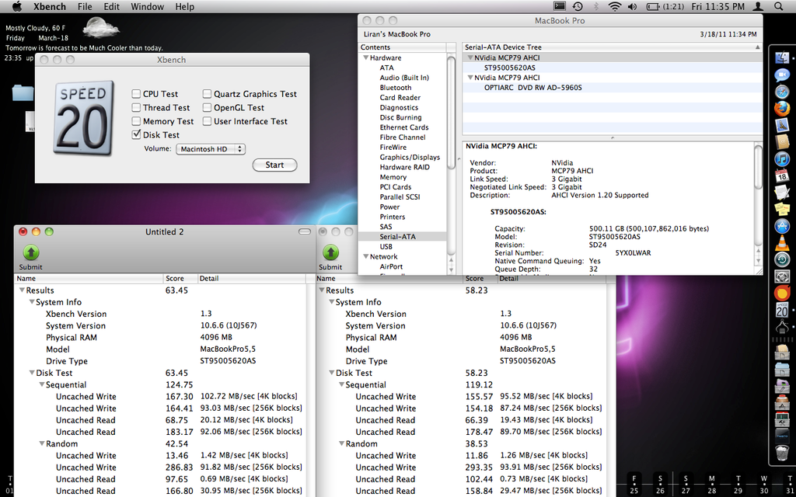Launch Firefox from the Dock
This screenshot has height=497, width=796.
pyautogui.click(x=782, y=109)
